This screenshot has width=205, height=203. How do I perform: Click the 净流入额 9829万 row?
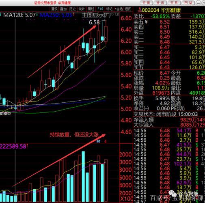pos(169,120)
